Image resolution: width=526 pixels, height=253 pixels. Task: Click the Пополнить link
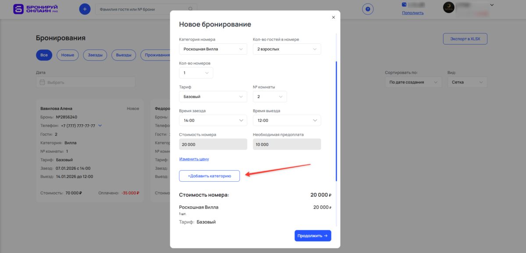(x=414, y=12)
